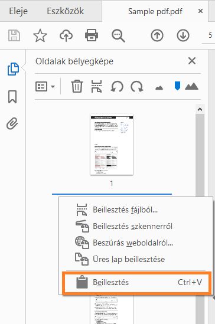Open the thumbnail options dropdown menu
The image size is (215, 324).
pyautogui.click(x=45, y=86)
